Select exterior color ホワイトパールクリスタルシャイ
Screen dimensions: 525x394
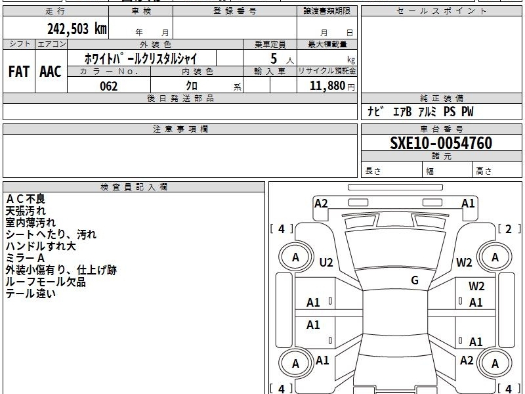(x=141, y=58)
